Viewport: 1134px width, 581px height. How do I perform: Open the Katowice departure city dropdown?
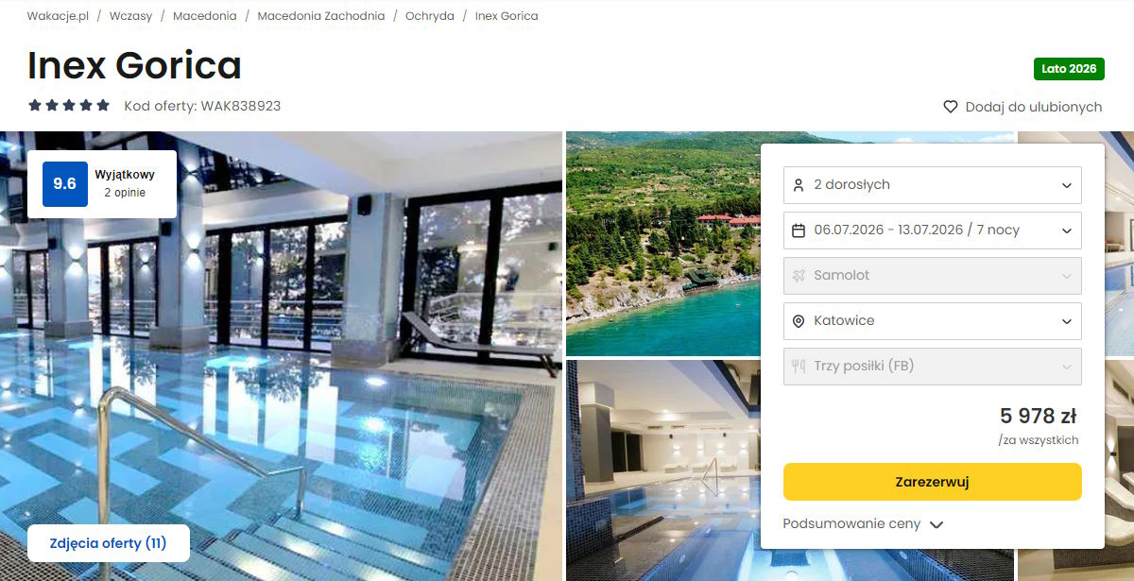[x=933, y=321]
